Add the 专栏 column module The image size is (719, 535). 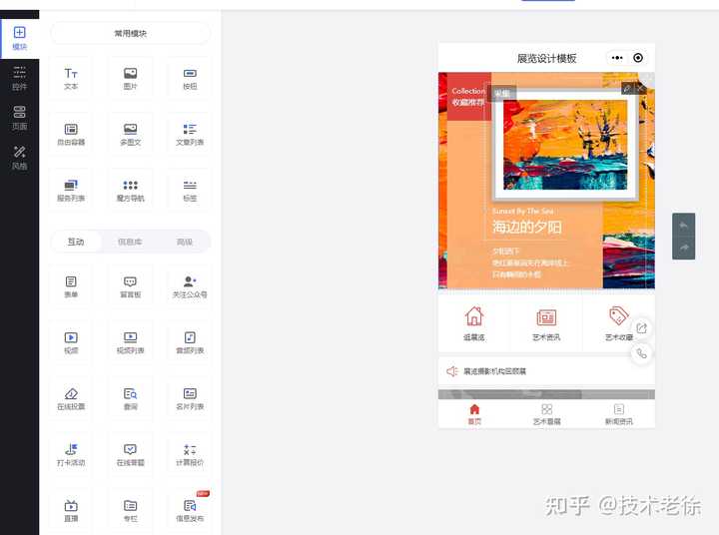point(130,510)
